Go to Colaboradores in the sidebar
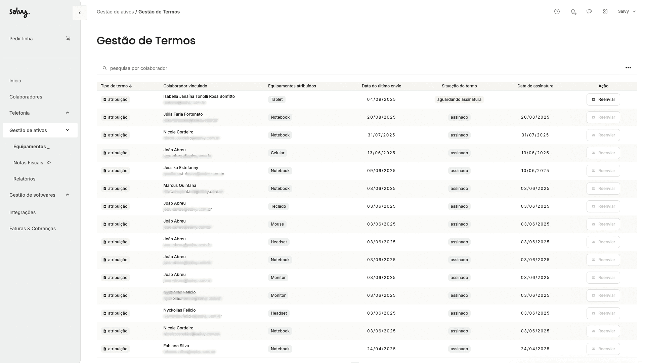Image resolution: width=645 pixels, height=363 pixels. coord(26,97)
